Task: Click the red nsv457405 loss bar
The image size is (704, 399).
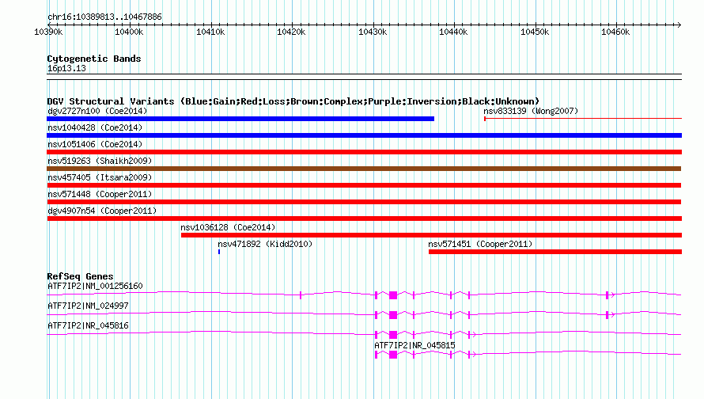Action: pyautogui.click(x=364, y=185)
